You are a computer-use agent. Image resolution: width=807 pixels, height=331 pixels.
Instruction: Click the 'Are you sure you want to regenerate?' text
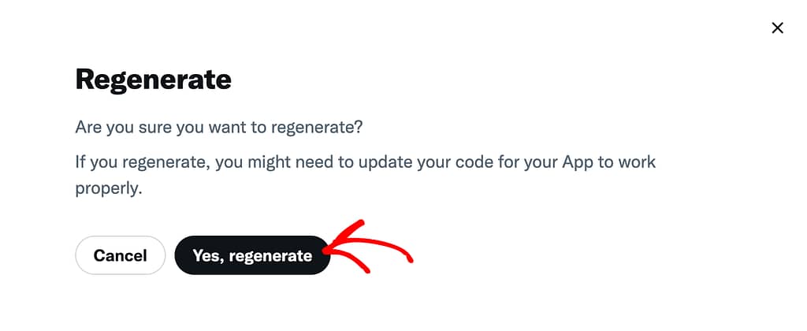tap(219, 127)
